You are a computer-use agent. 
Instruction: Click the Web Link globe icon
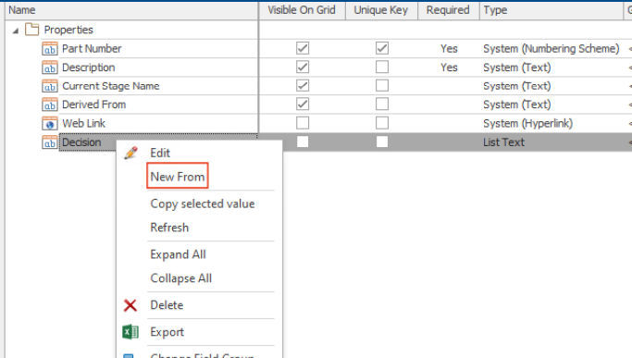click(50, 123)
